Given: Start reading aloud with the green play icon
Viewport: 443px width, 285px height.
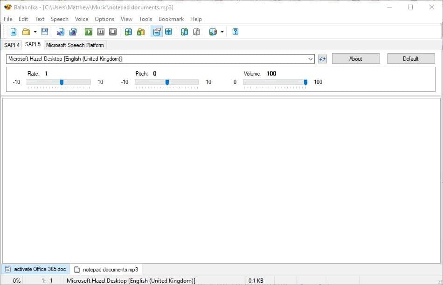Looking at the screenshot, I should [89, 32].
